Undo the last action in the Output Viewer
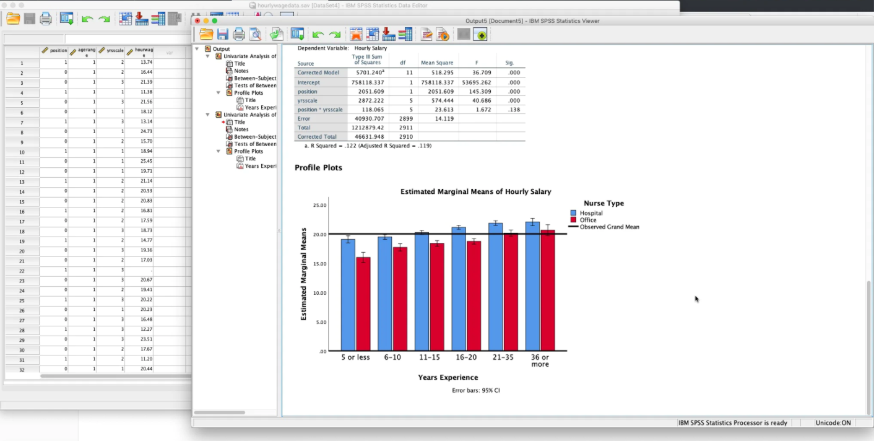 pyautogui.click(x=318, y=35)
